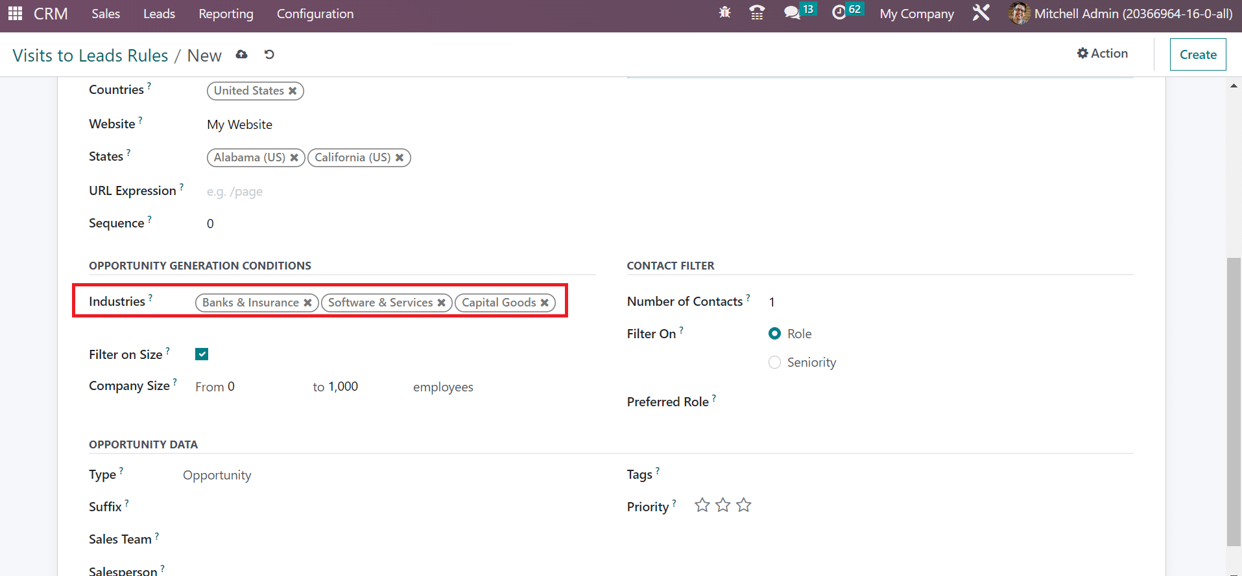Screen dimensions: 1242x576
Task: Set priority to one star
Action: coord(702,505)
